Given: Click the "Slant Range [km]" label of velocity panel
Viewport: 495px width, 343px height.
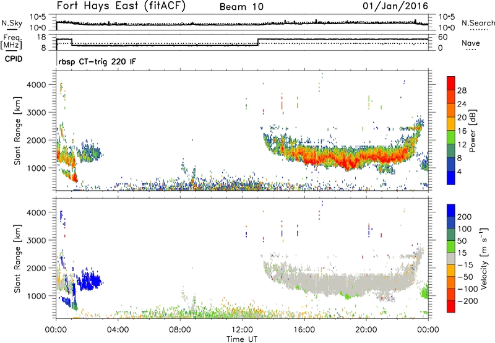Looking at the screenshot, I should 17,258.
